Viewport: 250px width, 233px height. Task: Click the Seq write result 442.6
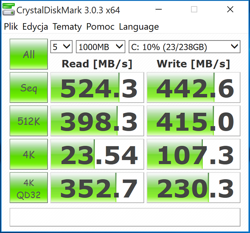(x=193, y=88)
